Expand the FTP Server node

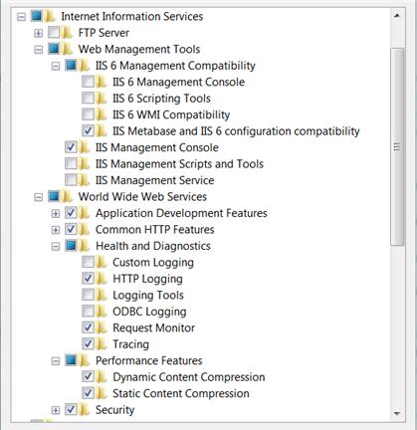pyautogui.click(x=39, y=33)
